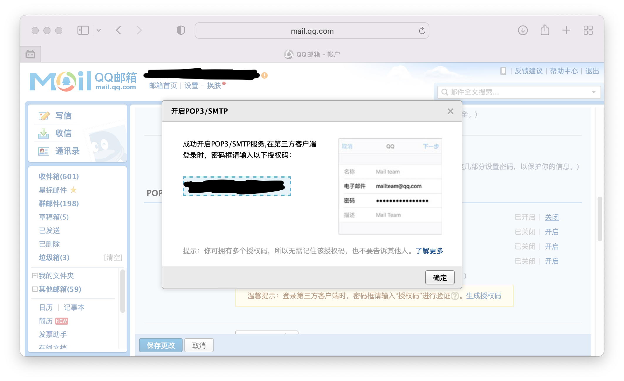Click the 了解更多 link
Viewport: 624px width, 381px height.
click(429, 251)
